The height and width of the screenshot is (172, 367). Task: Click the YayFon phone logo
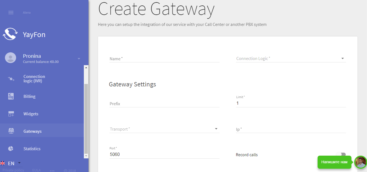point(10,34)
